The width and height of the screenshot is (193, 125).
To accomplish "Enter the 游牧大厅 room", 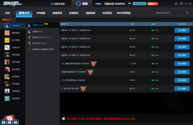I will pos(182,47).
